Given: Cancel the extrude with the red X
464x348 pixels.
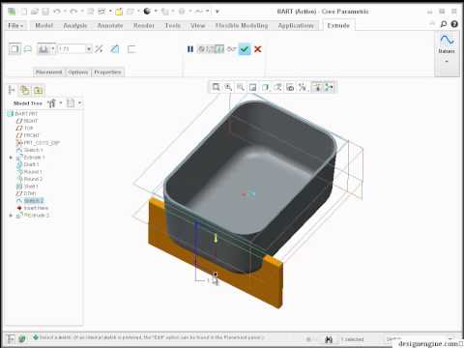Looking at the screenshot, I should click(258, 49).
